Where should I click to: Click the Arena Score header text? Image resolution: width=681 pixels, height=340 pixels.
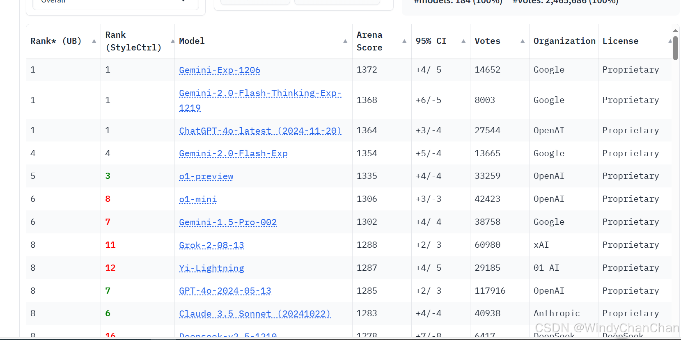tap(369, 41)
